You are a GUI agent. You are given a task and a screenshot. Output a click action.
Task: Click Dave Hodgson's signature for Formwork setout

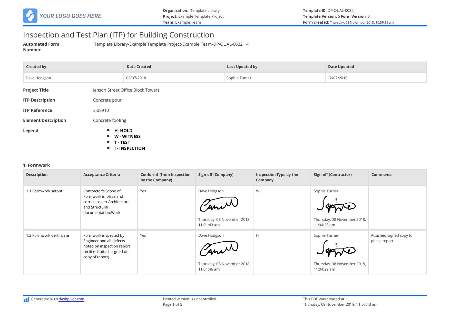pos(218,204)
